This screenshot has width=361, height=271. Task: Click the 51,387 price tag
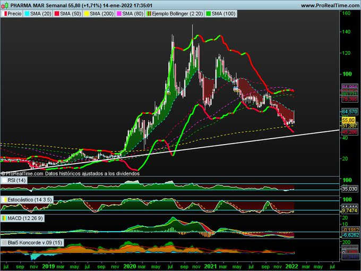point(349,126)
